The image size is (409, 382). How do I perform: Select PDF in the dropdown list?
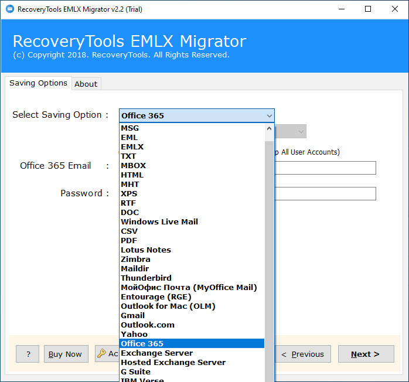(x=192, y=241)
